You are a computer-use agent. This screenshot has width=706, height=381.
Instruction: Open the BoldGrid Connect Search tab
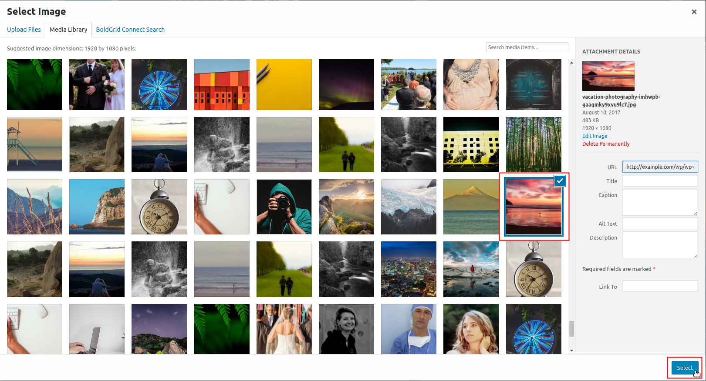[130, 30]
